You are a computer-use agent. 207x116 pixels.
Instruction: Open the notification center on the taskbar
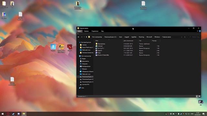pyautogui.click(x=203, y=114)
